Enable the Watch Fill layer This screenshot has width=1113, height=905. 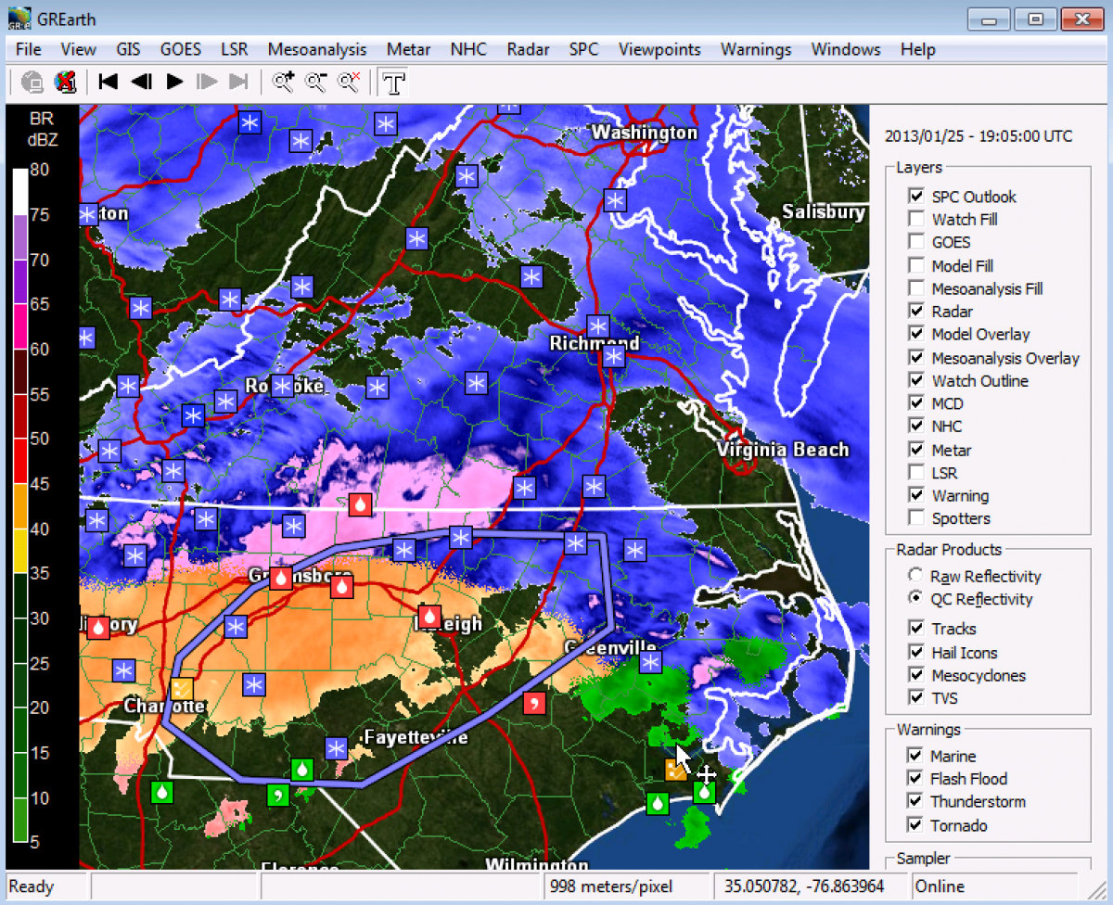click(916, 220)
